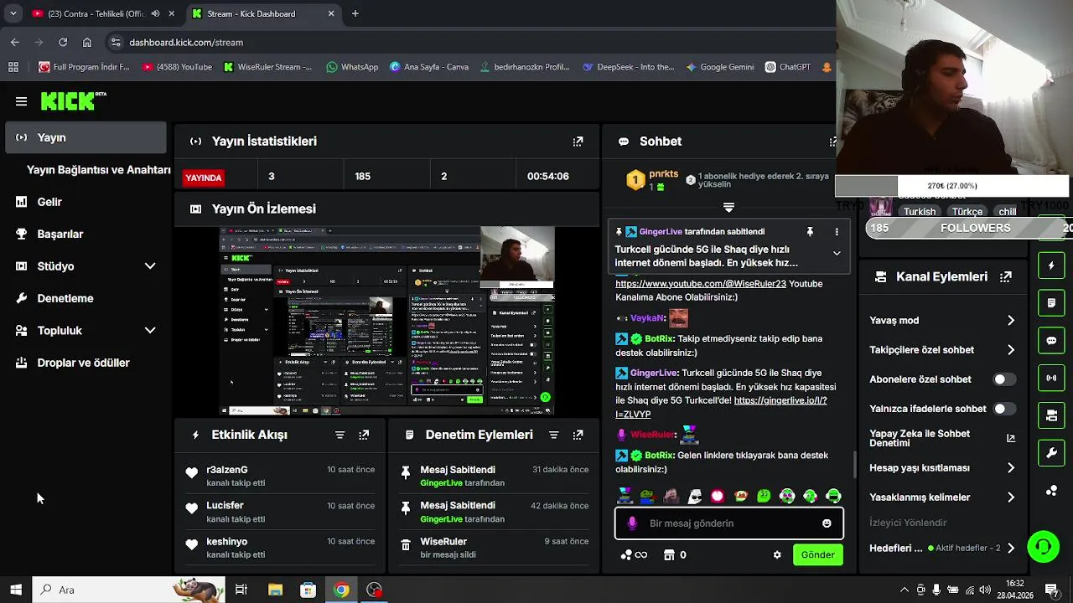Screen dimensions: 1073x603
Task: Open Yayın Bağlantısı ve Anahtarı page
Action: coord(99,170)
